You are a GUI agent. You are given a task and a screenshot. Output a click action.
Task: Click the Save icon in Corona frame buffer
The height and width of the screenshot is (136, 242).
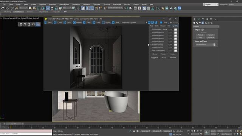46,23
